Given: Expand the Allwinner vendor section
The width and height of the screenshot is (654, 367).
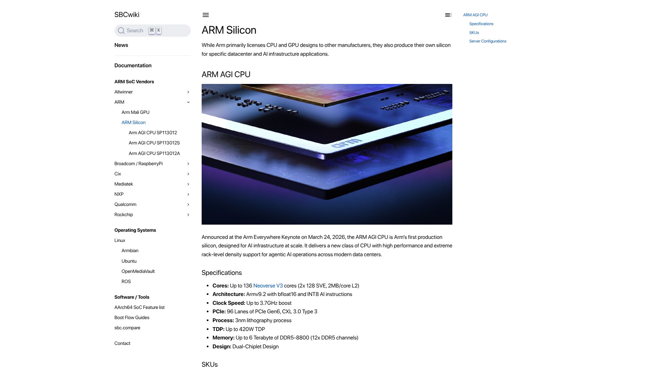Looking at the screenshot, I should tap(188, 92).
